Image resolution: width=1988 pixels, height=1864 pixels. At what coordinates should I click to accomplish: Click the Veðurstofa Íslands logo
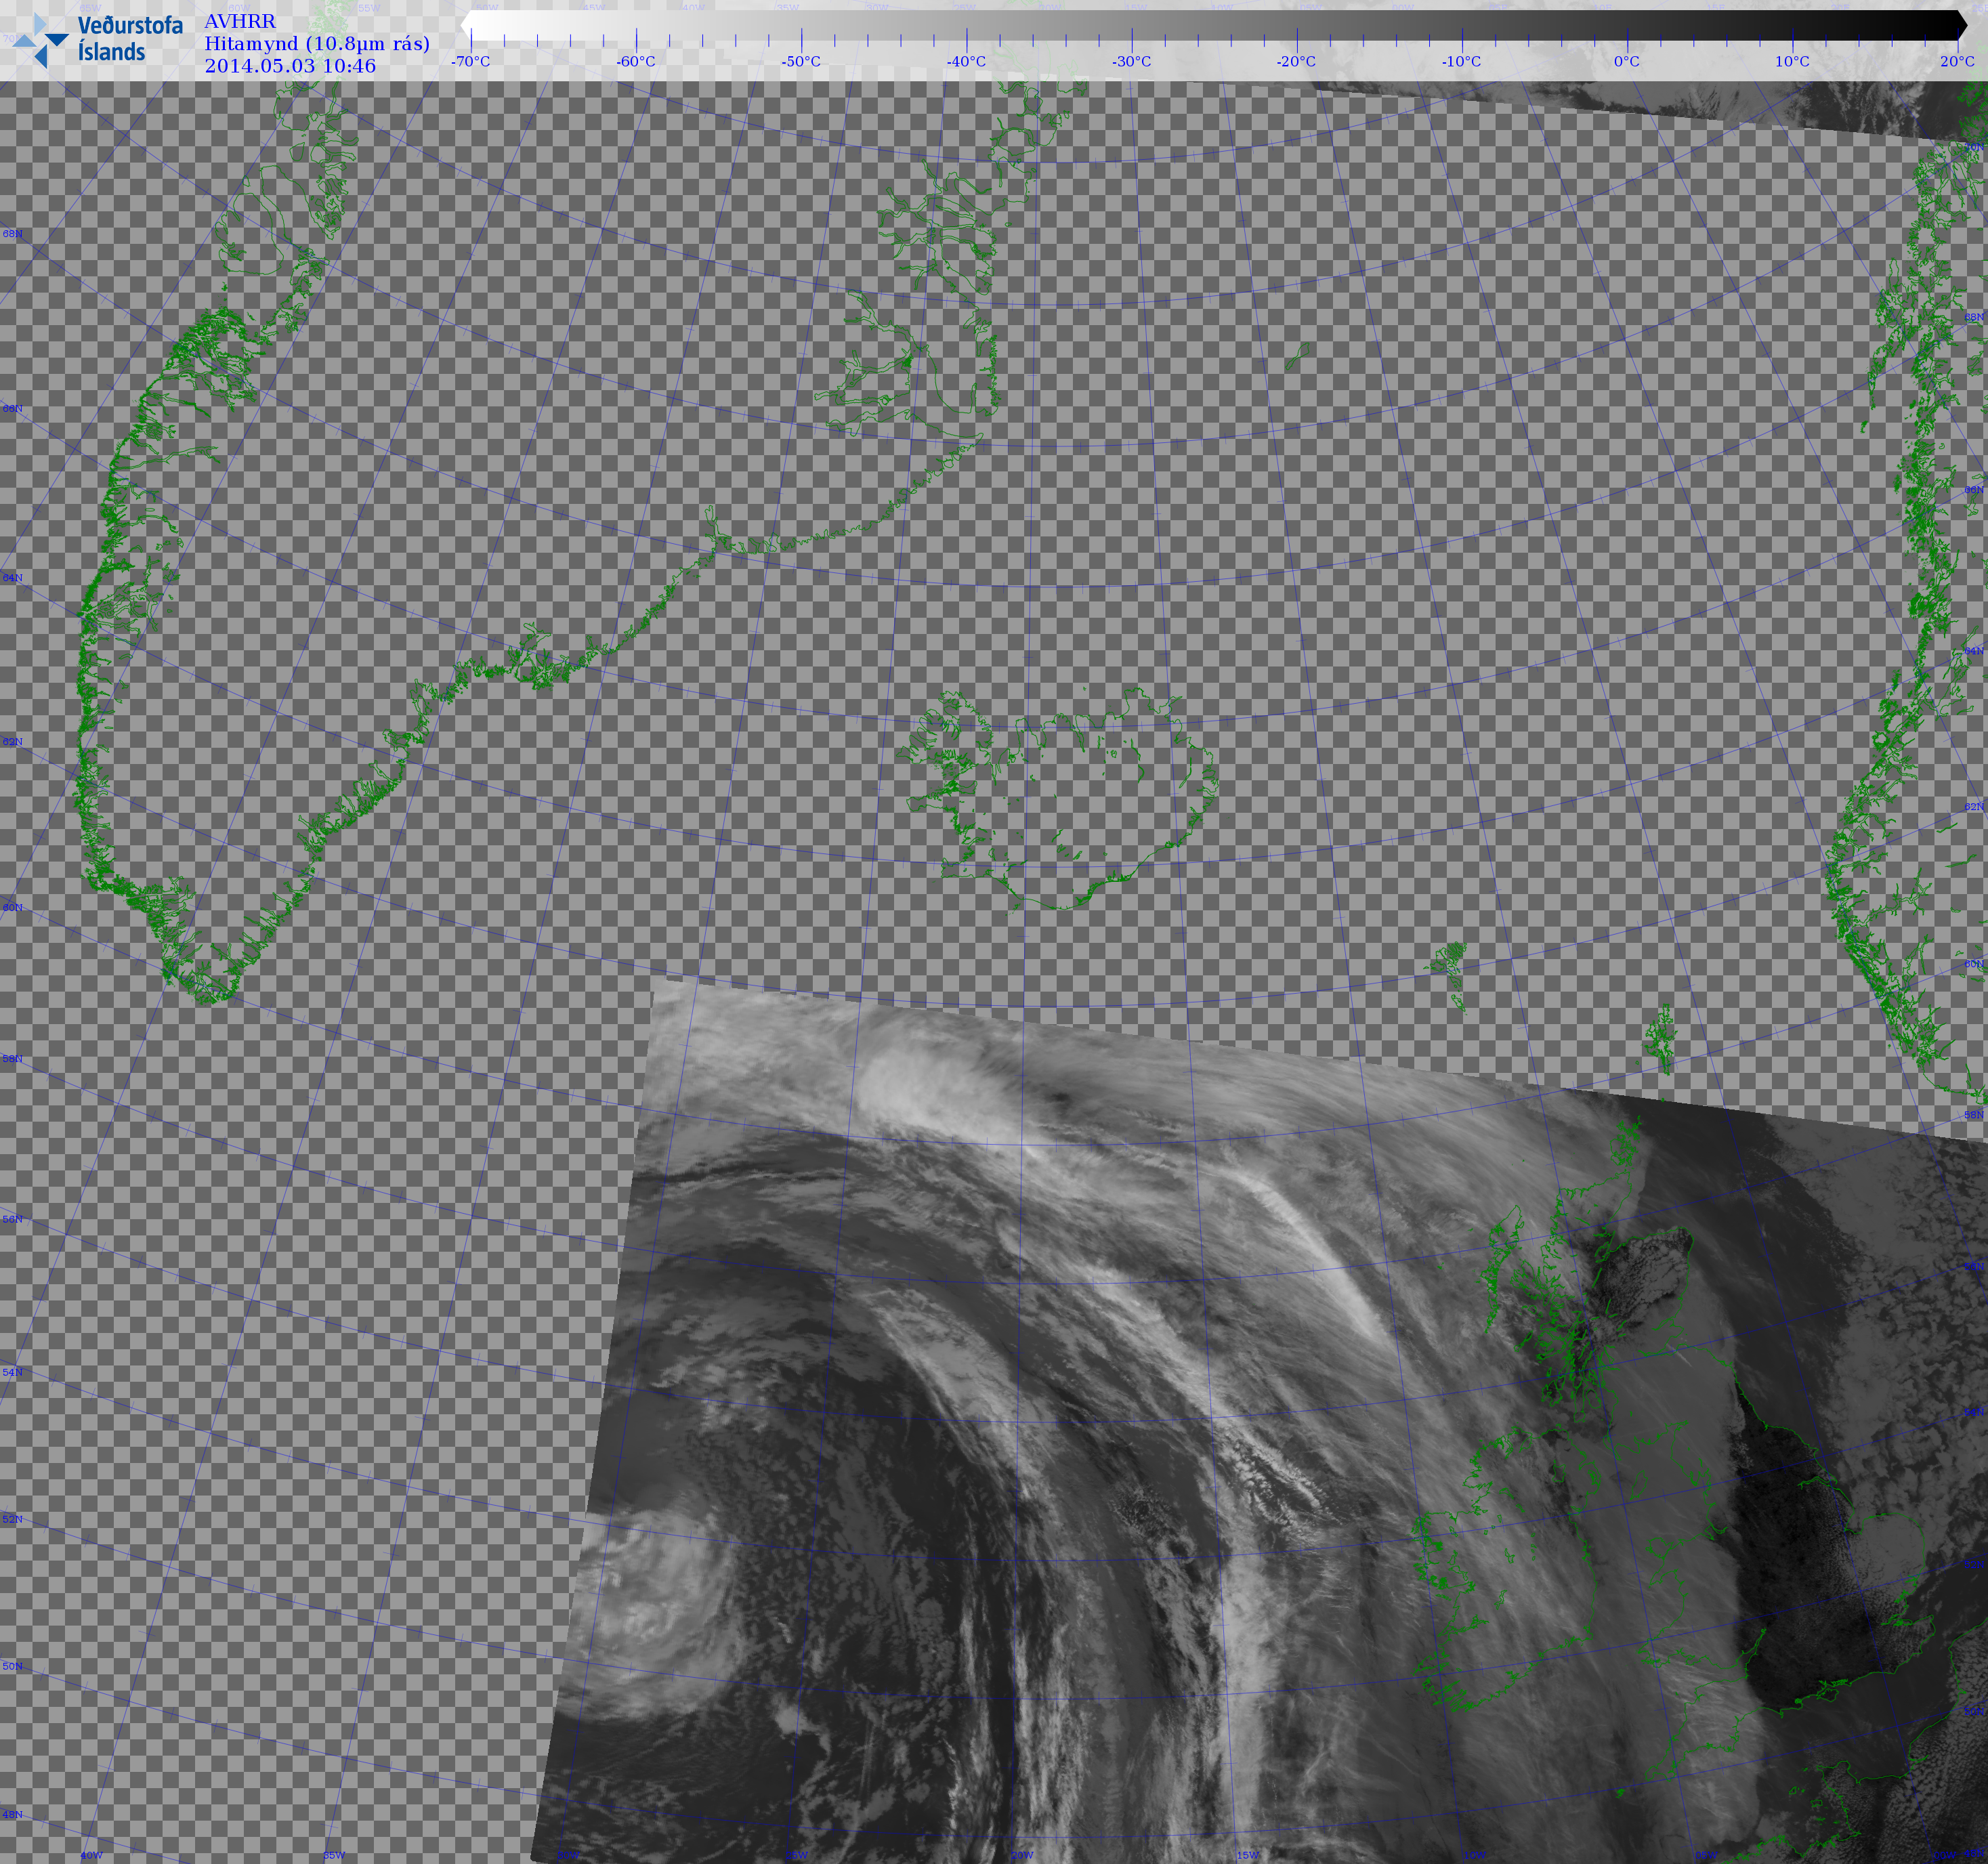[97, 40]
